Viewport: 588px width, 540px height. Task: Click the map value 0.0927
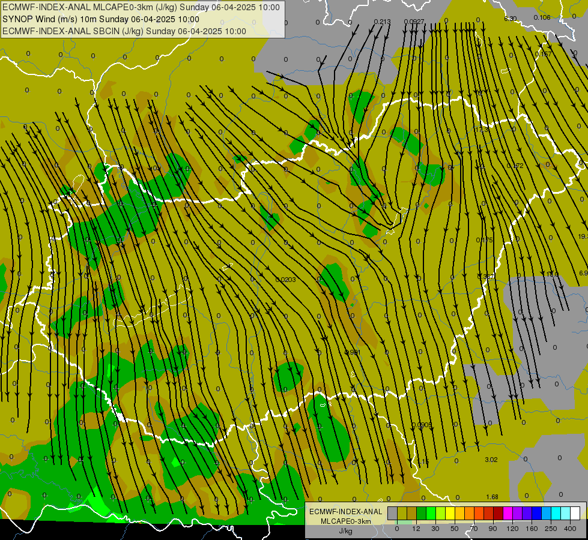414,22
